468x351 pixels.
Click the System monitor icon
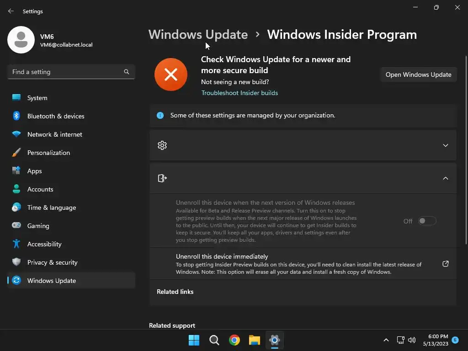(16, 98)
